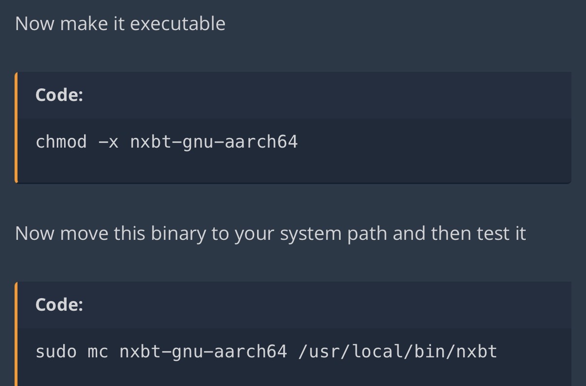Click the second 'Code:' header label

pyautogui.click(x=59, y=304)
